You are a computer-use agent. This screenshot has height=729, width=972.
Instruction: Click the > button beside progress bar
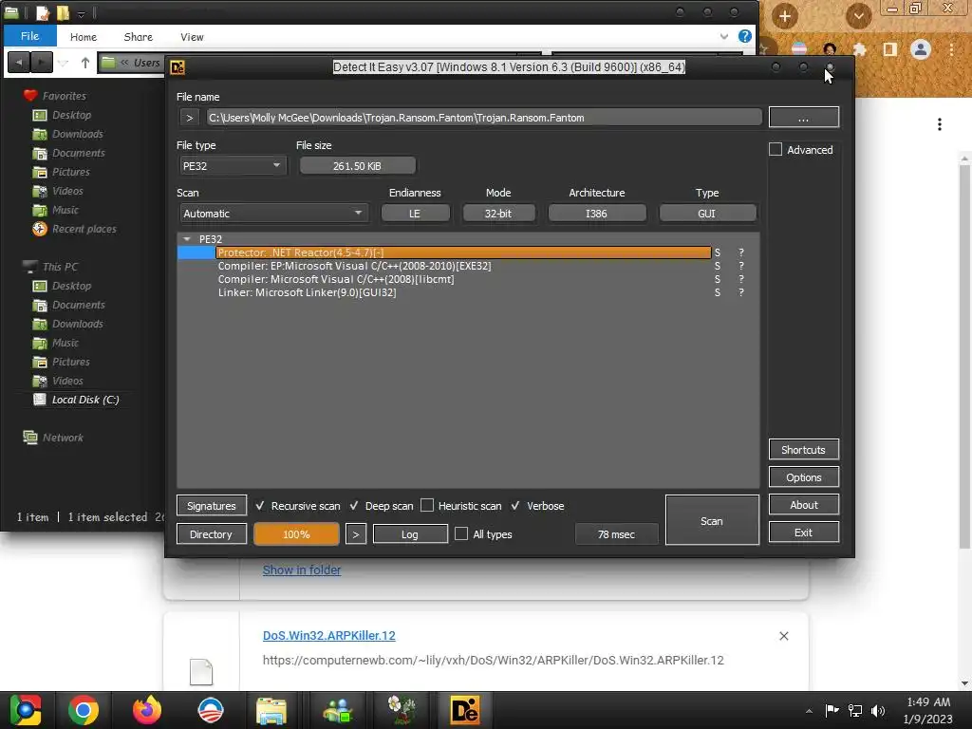(x=355, y=533)
